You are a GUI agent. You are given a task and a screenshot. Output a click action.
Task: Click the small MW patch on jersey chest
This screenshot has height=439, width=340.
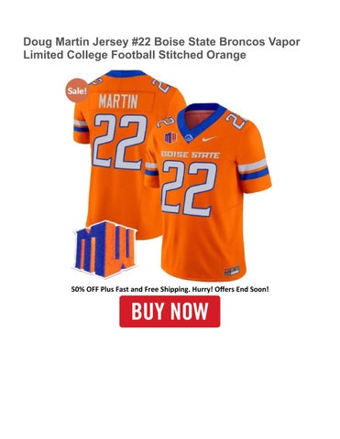pos(170,137)
